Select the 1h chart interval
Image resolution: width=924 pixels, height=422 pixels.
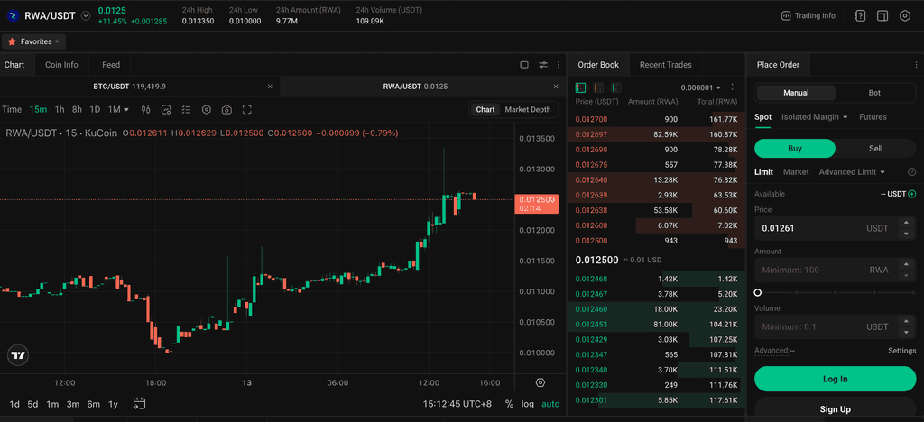(x=60, y=109)
